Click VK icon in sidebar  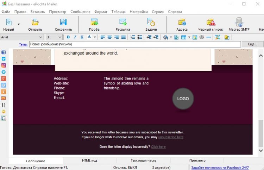[4, 85]
